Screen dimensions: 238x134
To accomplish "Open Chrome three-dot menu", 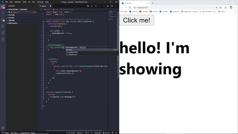I will (x=235, y=7).
